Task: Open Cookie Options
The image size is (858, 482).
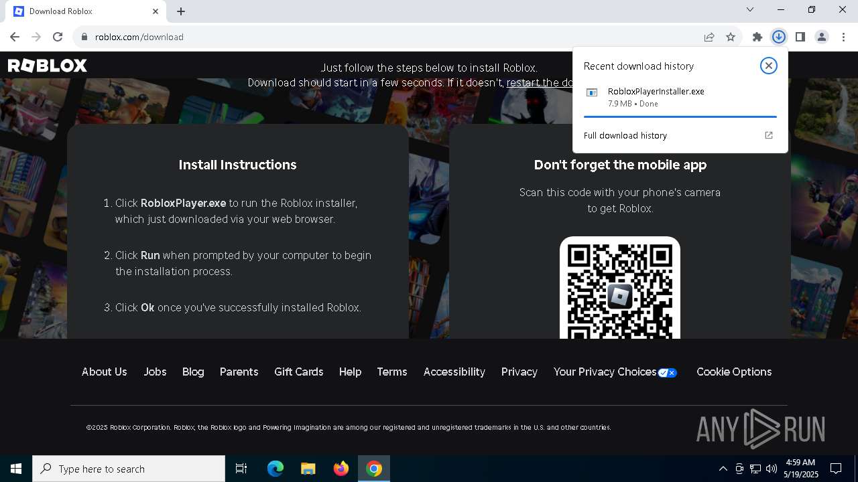Action: point(734,372)
